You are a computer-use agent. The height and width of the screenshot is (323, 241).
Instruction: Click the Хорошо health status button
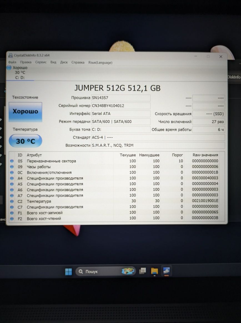26,112
